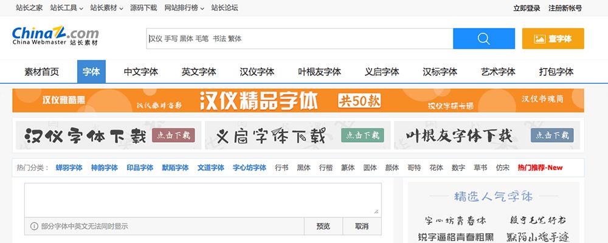Focus the font search input field
Screen dimensions: 608x243
click(x=299, y=38)
